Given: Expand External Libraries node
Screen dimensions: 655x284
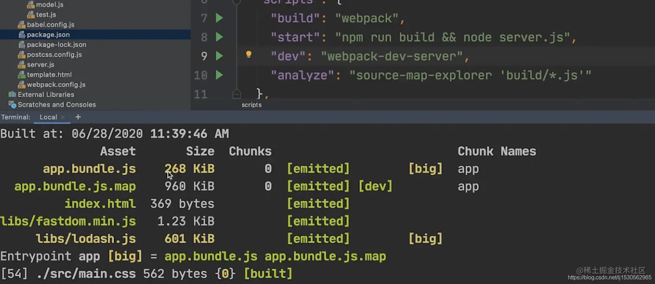Looking at the screenshot, I should 45,94.
